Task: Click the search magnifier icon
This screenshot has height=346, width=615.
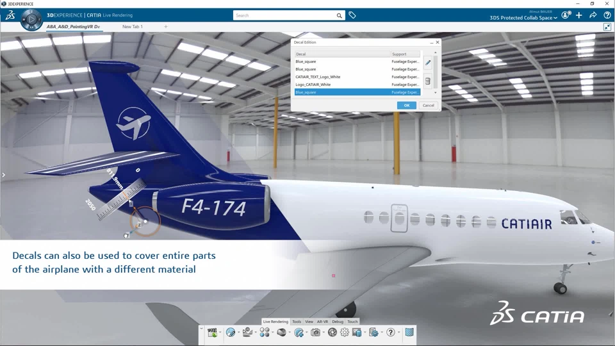Action: [340, 15]
